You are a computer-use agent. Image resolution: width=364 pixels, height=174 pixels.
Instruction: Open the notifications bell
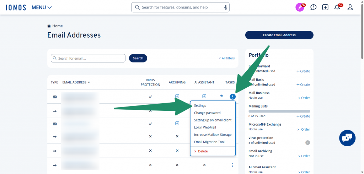click(337, 7)
